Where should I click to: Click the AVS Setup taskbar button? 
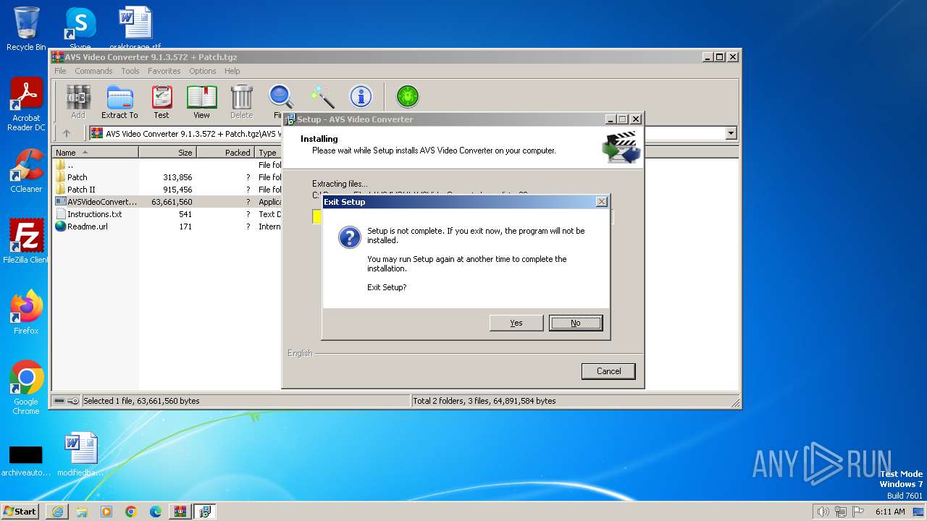coord(205,512)
